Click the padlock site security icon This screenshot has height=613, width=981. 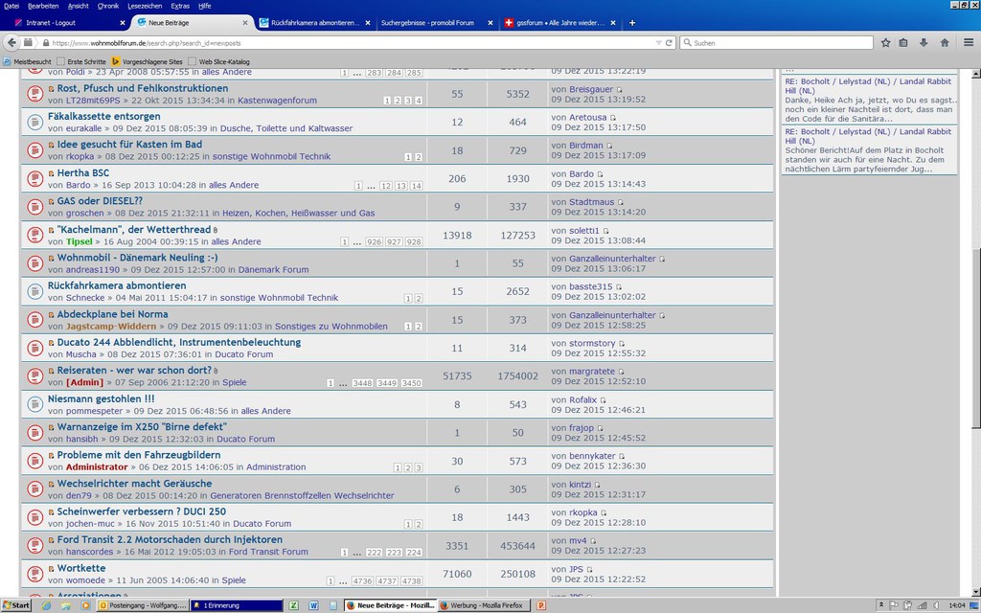[46, 43]
